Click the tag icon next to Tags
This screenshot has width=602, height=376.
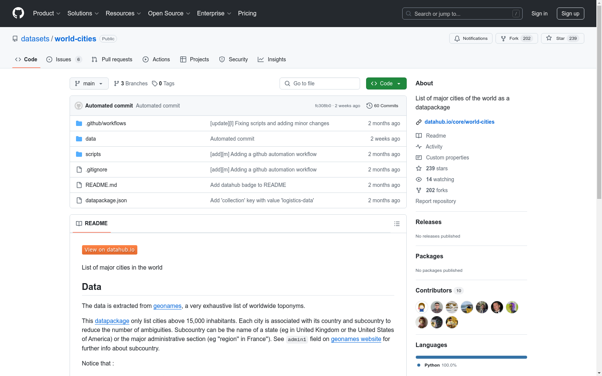[155, 83]
